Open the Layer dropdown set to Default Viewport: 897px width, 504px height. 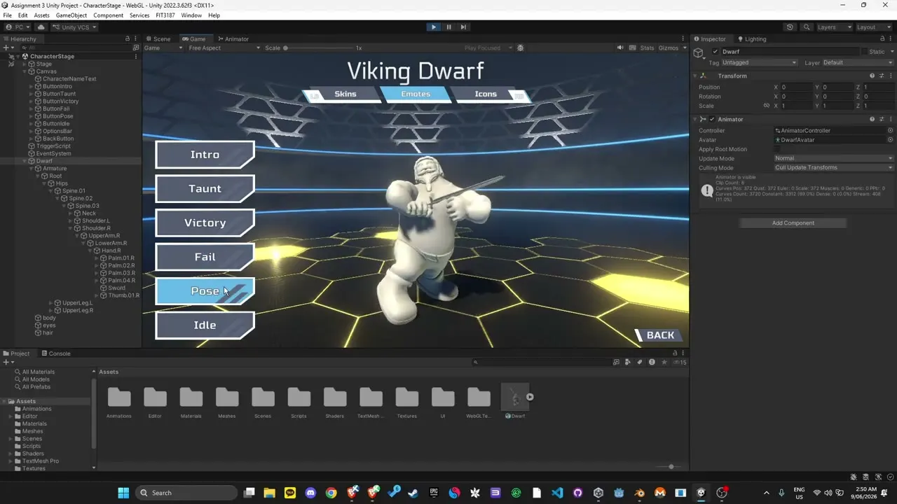[x=858, y=63]
